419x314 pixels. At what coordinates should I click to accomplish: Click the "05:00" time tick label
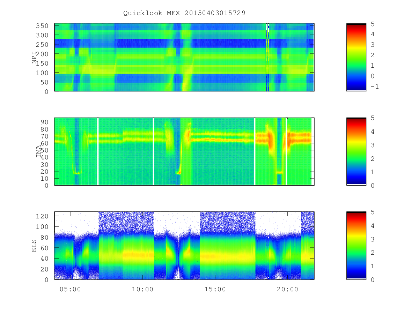click(70, 289)
